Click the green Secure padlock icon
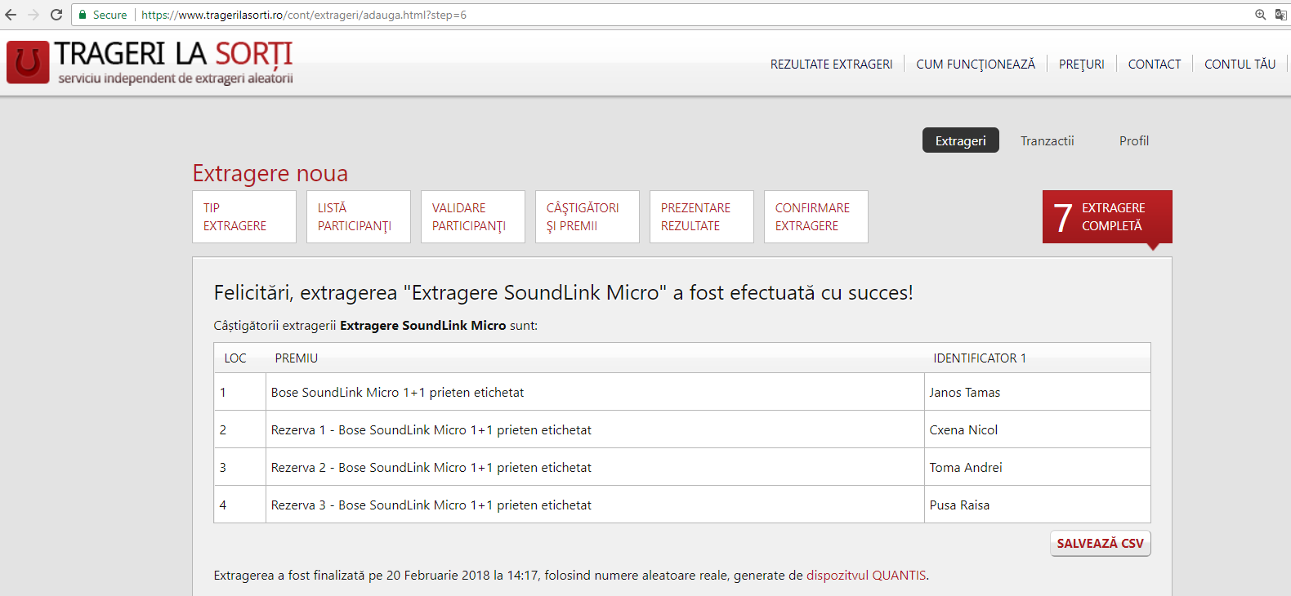 coord(83,15)
